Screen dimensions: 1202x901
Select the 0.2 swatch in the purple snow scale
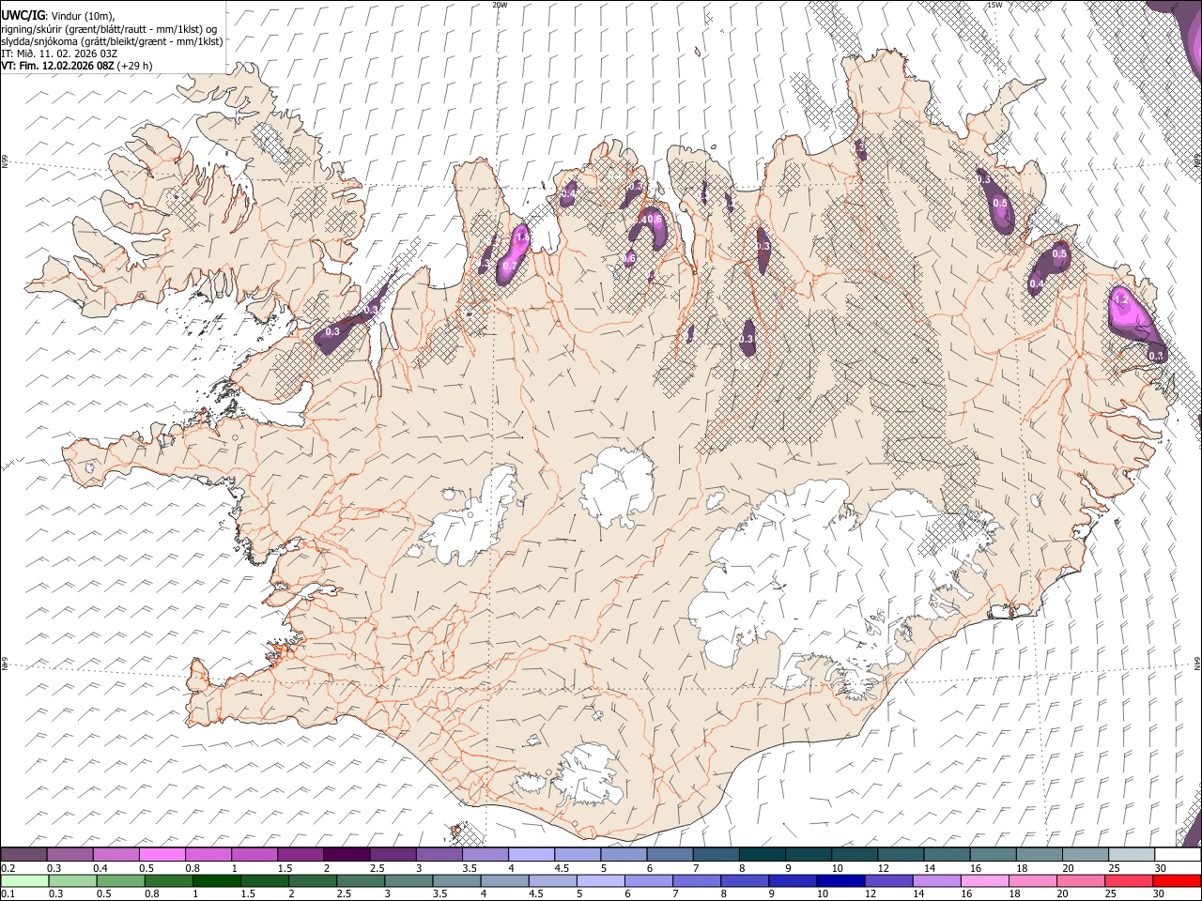(x=23, y=855)
